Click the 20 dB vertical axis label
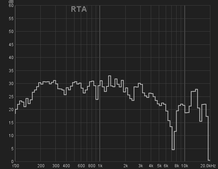The height and width of the screenshot is (169, 218). pos(11,110)
